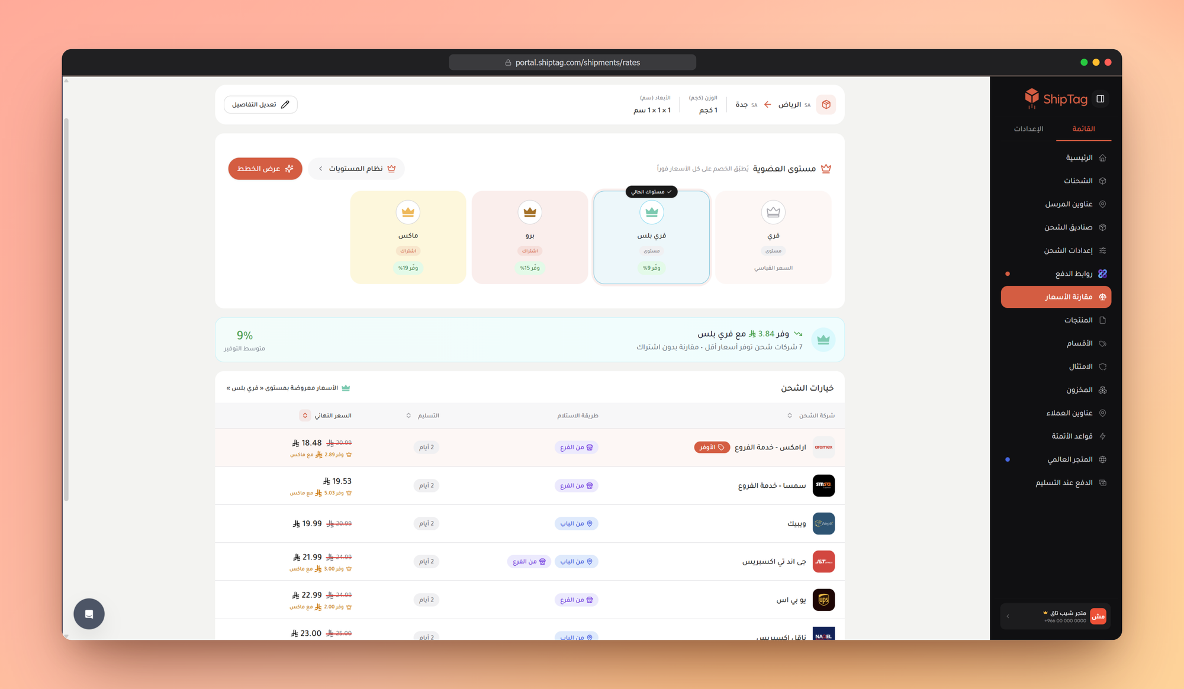Click the قواعد الأتمتة lightning icon
The width and height of the screenshot is (1184, 689).
click(x=1102, y=436)
